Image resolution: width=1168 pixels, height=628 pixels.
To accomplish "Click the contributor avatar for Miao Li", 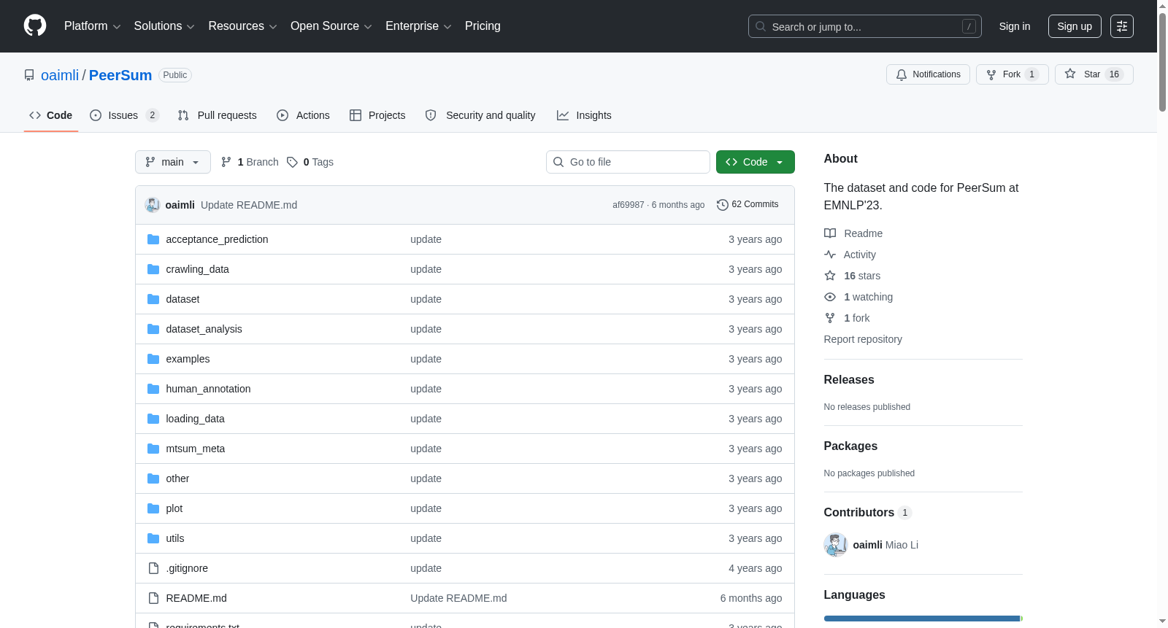I will (836, 545).
